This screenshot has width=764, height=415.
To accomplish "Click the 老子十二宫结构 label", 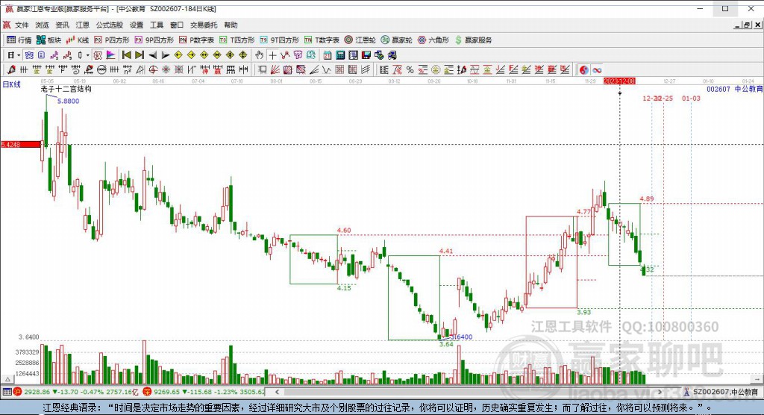I will coord(66,89).
